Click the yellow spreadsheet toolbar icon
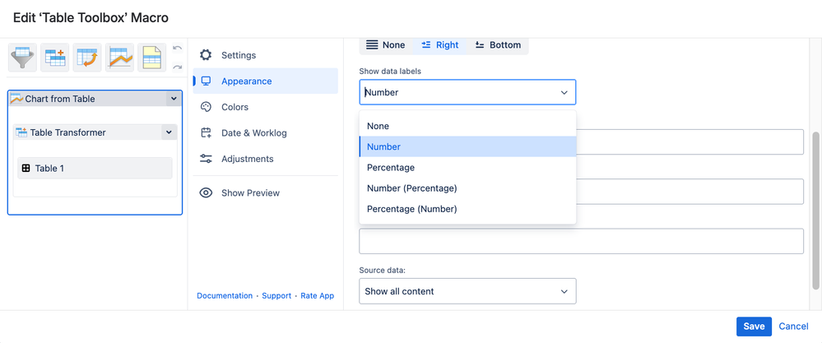 (x=152, y=58)
